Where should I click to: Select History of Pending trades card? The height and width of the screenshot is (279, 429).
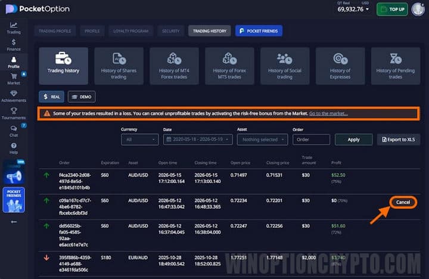click(396, 66)
